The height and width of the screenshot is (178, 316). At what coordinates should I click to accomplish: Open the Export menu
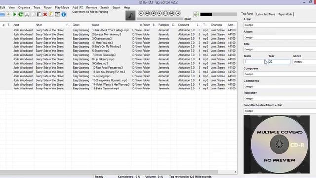tap(117, 8)
